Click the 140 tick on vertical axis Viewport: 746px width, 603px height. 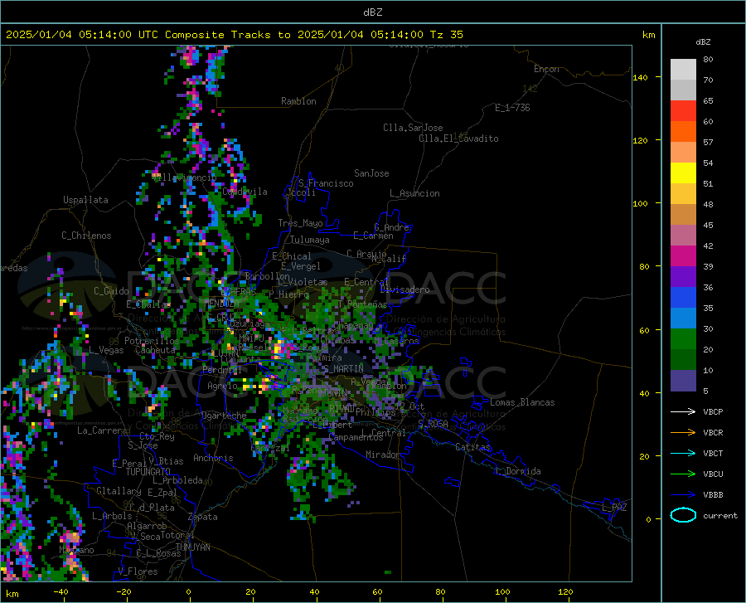coord(640,77)
